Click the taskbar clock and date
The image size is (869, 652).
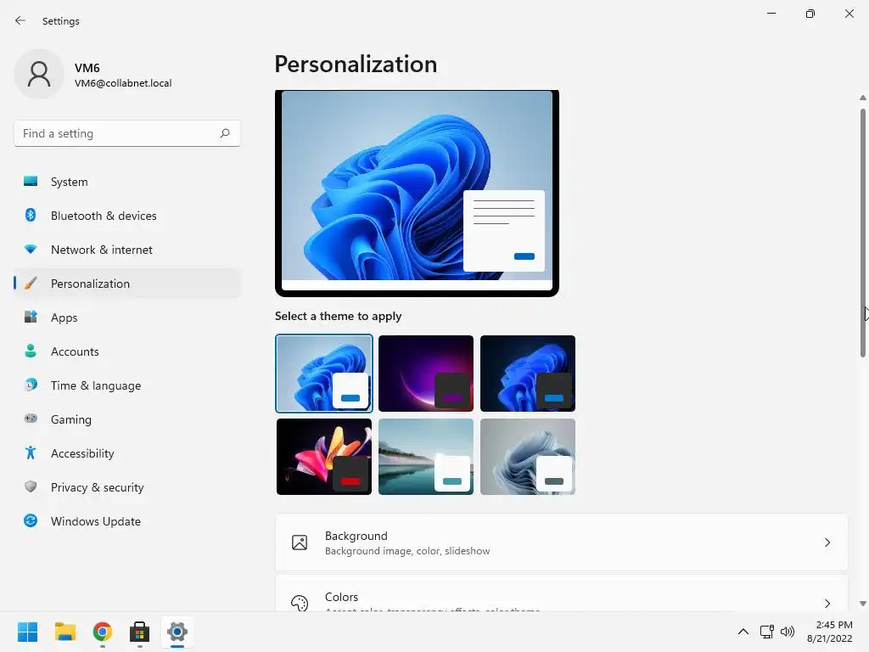tap(830, 632)
